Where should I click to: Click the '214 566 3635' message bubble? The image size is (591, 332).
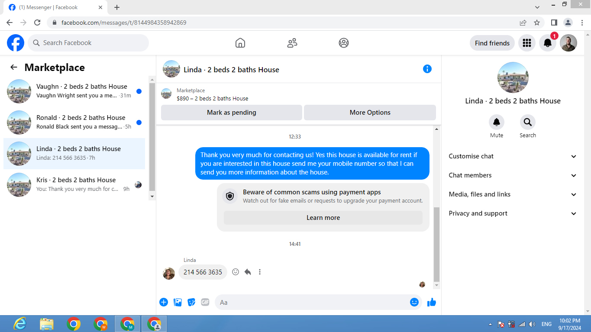[203, 272]
